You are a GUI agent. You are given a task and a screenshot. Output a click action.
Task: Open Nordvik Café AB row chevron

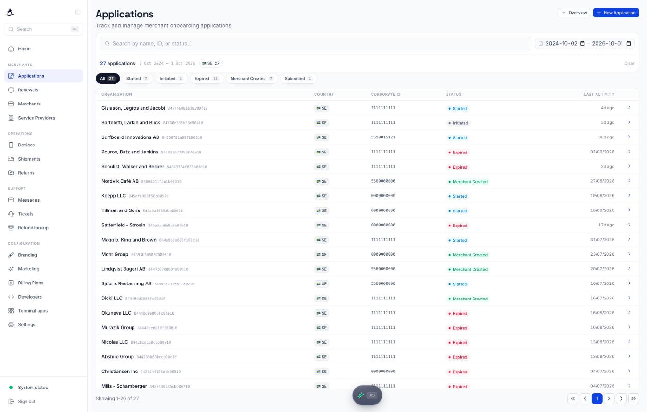[x=629, y=181]
